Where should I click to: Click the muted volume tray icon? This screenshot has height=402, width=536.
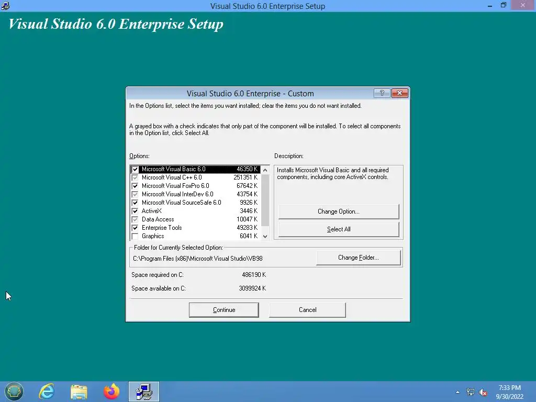pos(483,393)
